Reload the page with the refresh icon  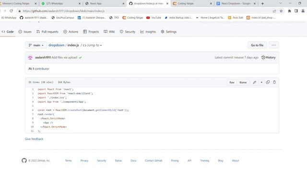(11, 11)
